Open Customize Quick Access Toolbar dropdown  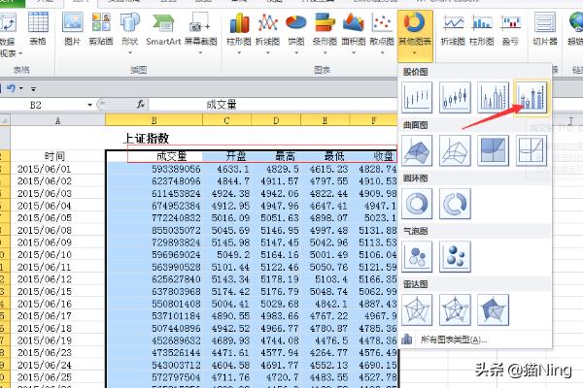33,89
